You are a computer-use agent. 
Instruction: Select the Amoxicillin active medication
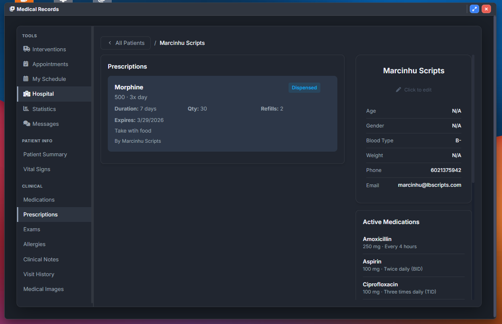click(x=414, y=243)
